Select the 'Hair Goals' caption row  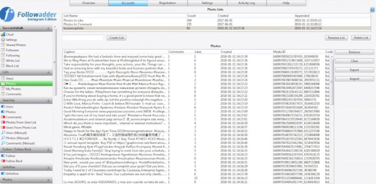[197, 80]
